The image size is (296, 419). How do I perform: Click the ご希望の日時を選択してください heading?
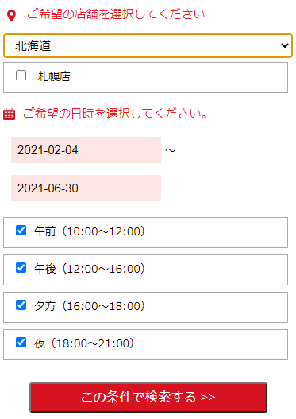point(115,114)
